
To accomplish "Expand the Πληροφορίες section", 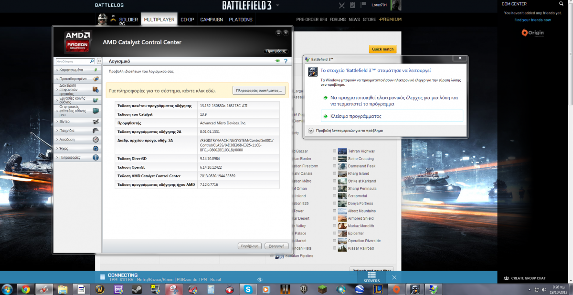I will pos(58,157).
